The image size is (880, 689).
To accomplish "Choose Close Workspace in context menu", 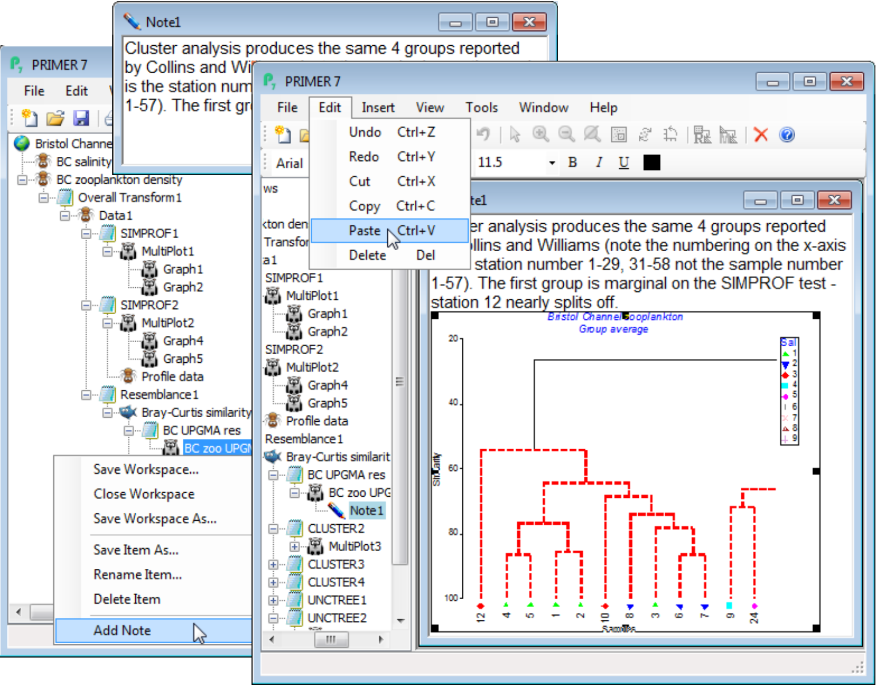I will tap(144, 494).
